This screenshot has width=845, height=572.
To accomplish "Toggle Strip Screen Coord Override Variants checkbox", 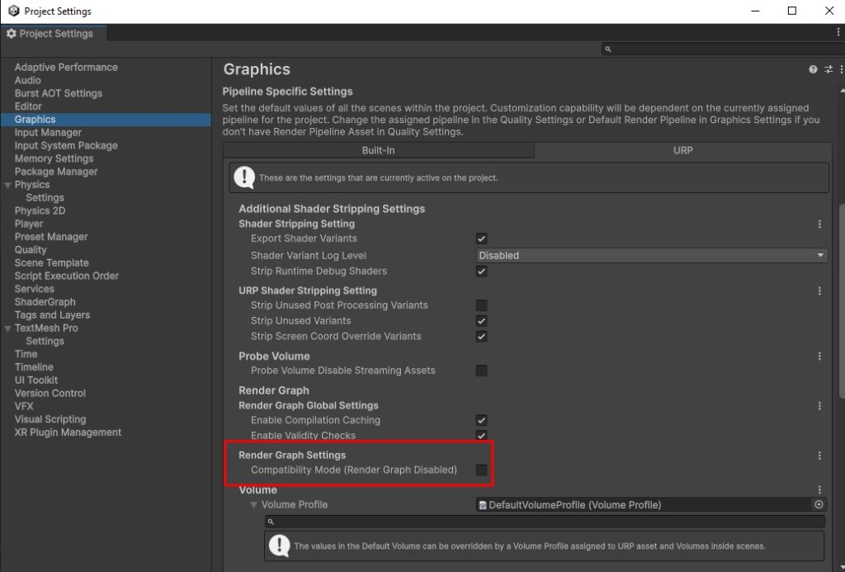I will point(481,337).
